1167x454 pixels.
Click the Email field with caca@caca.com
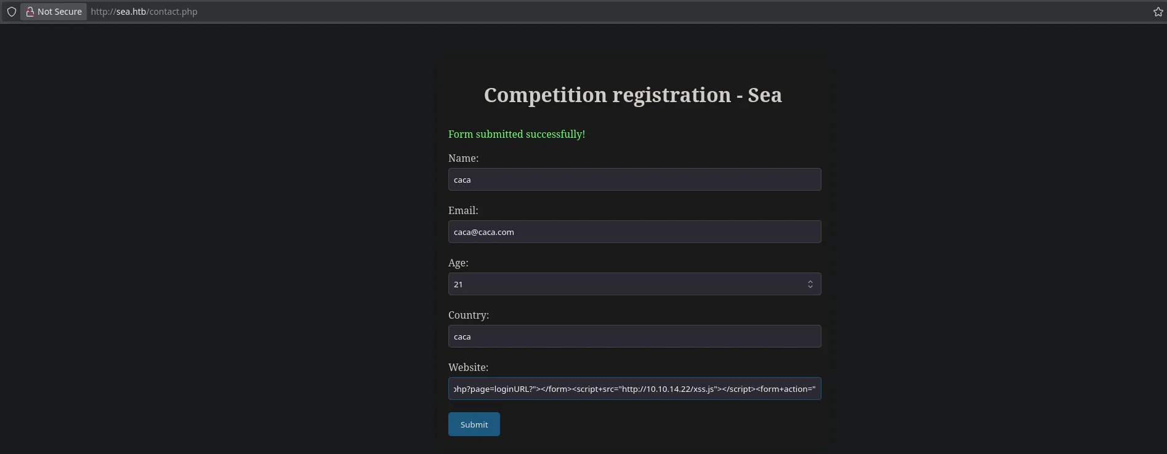tap(634, 232)
